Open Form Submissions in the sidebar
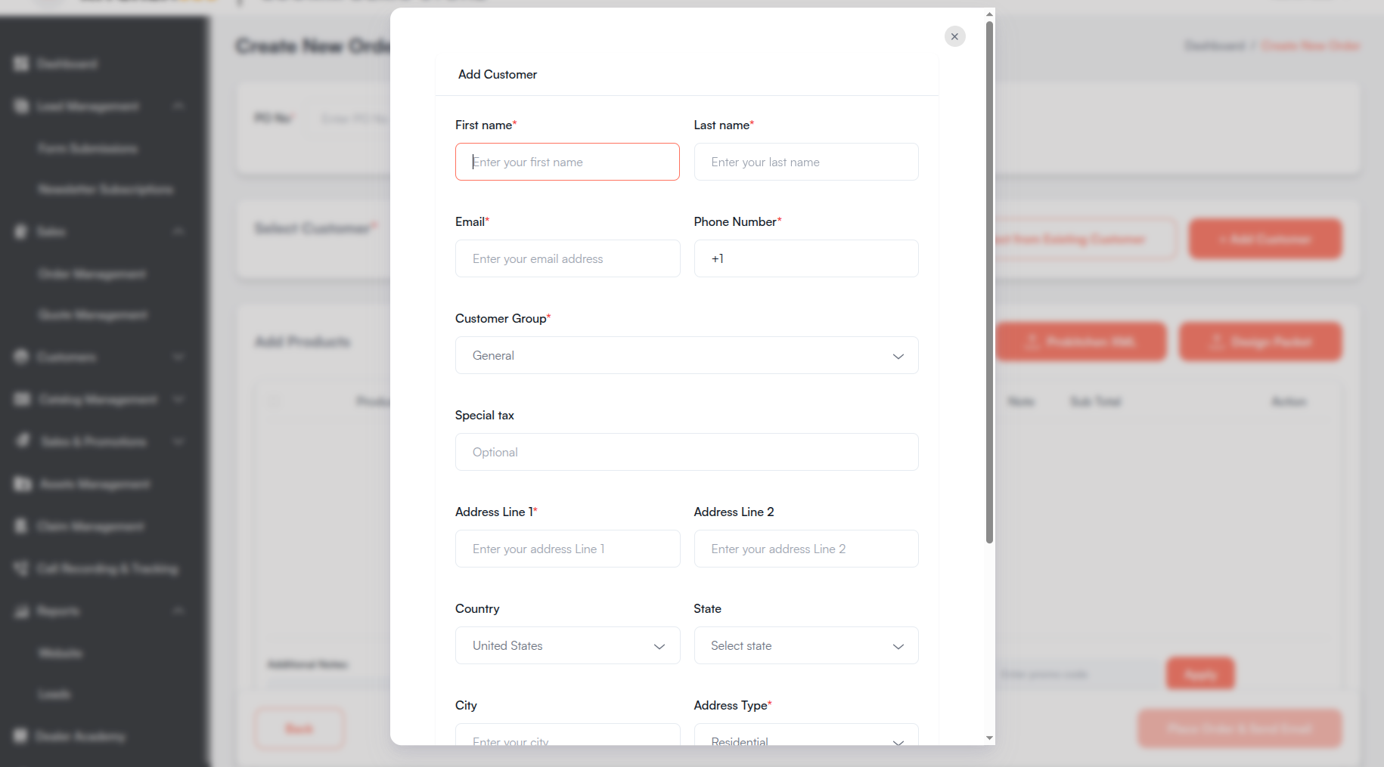Image resolution: width=1384 pixels, height=767 pixels. pos(88,149)
